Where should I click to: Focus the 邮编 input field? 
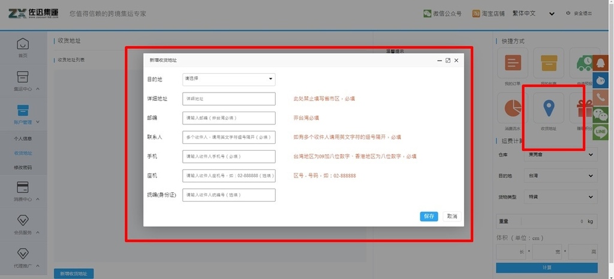[228, 118]
